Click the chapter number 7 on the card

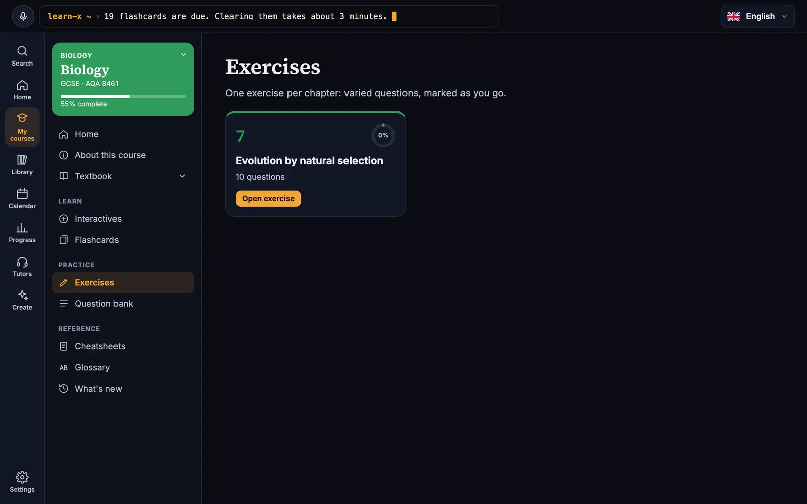[240, 136]
